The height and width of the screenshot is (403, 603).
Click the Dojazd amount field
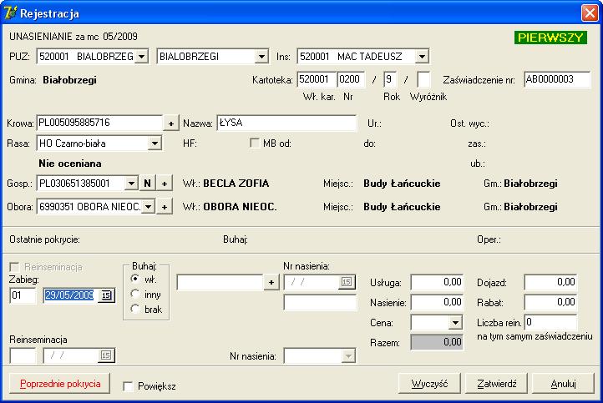tap(550, 282)
